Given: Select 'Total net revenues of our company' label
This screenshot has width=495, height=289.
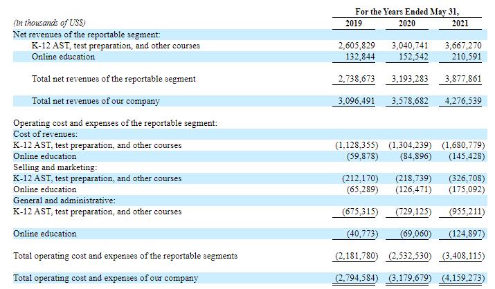Looking at the screenshot, I should [x=96, y=101].
